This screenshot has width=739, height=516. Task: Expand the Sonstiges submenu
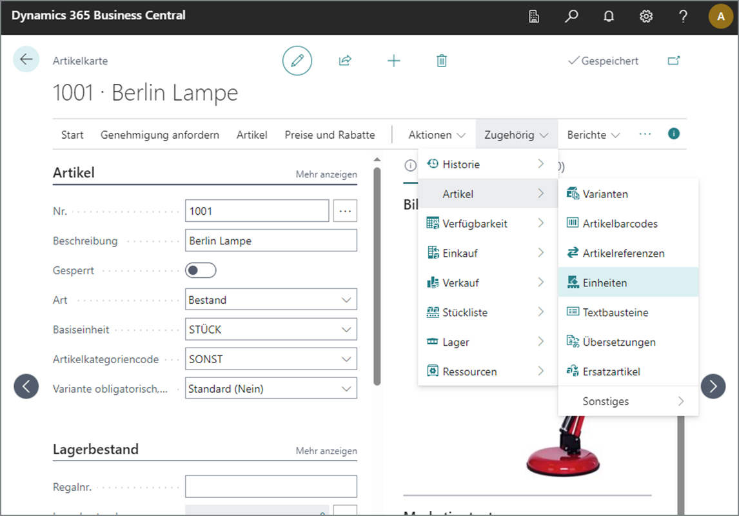pos(628,401)
